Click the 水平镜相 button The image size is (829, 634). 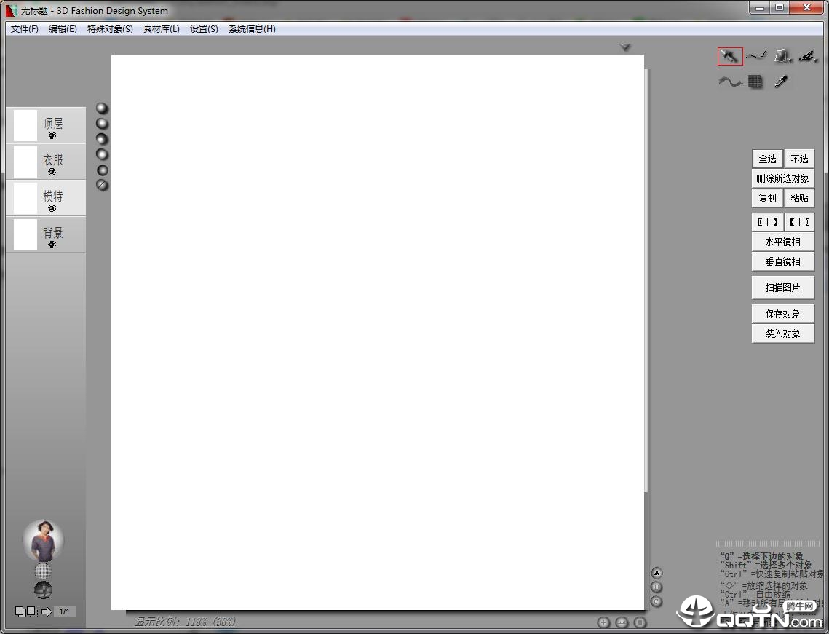(783, 242)
